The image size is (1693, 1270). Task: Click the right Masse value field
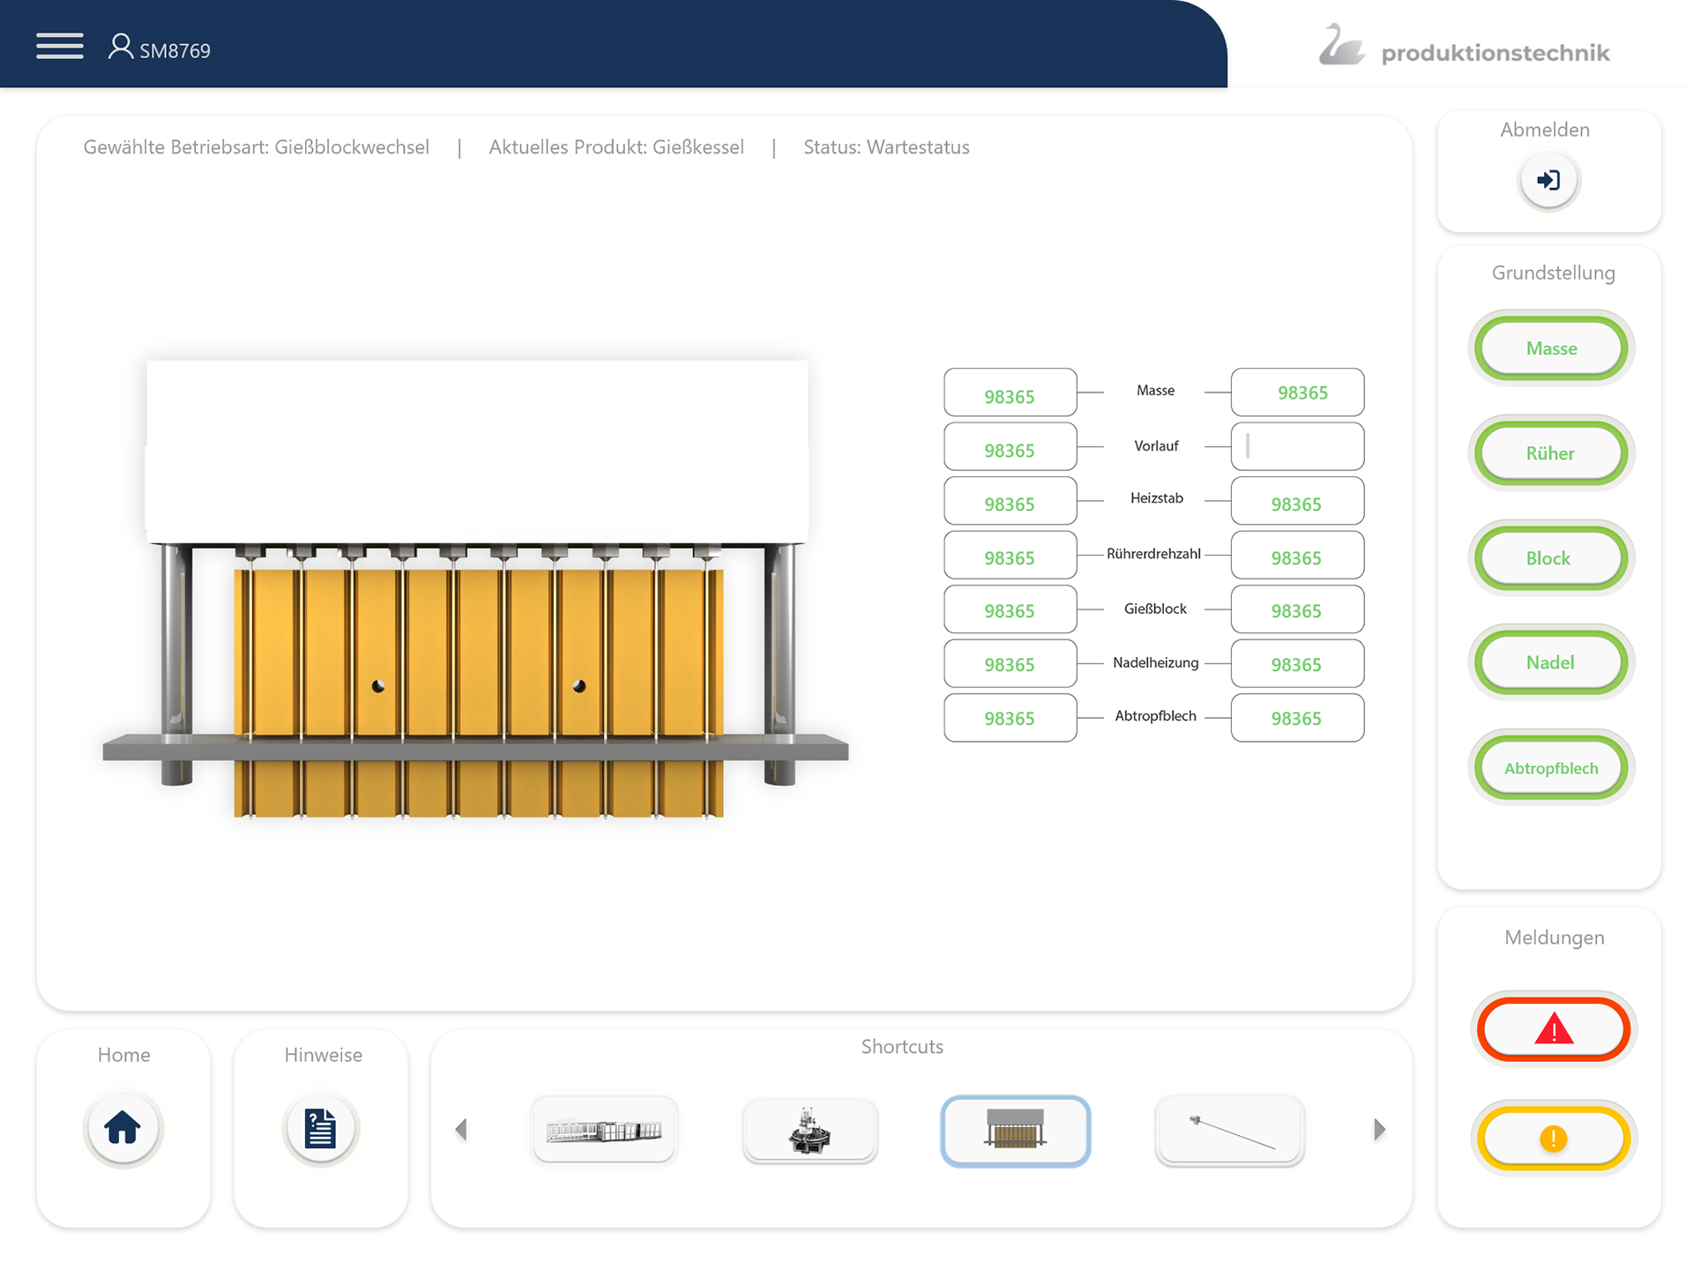tap(1297, 392)
